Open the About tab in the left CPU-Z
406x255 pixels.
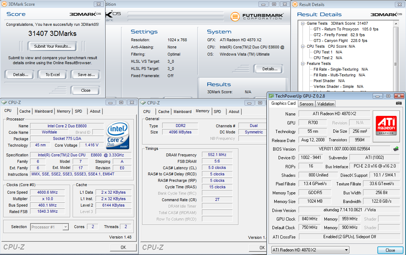95,111
